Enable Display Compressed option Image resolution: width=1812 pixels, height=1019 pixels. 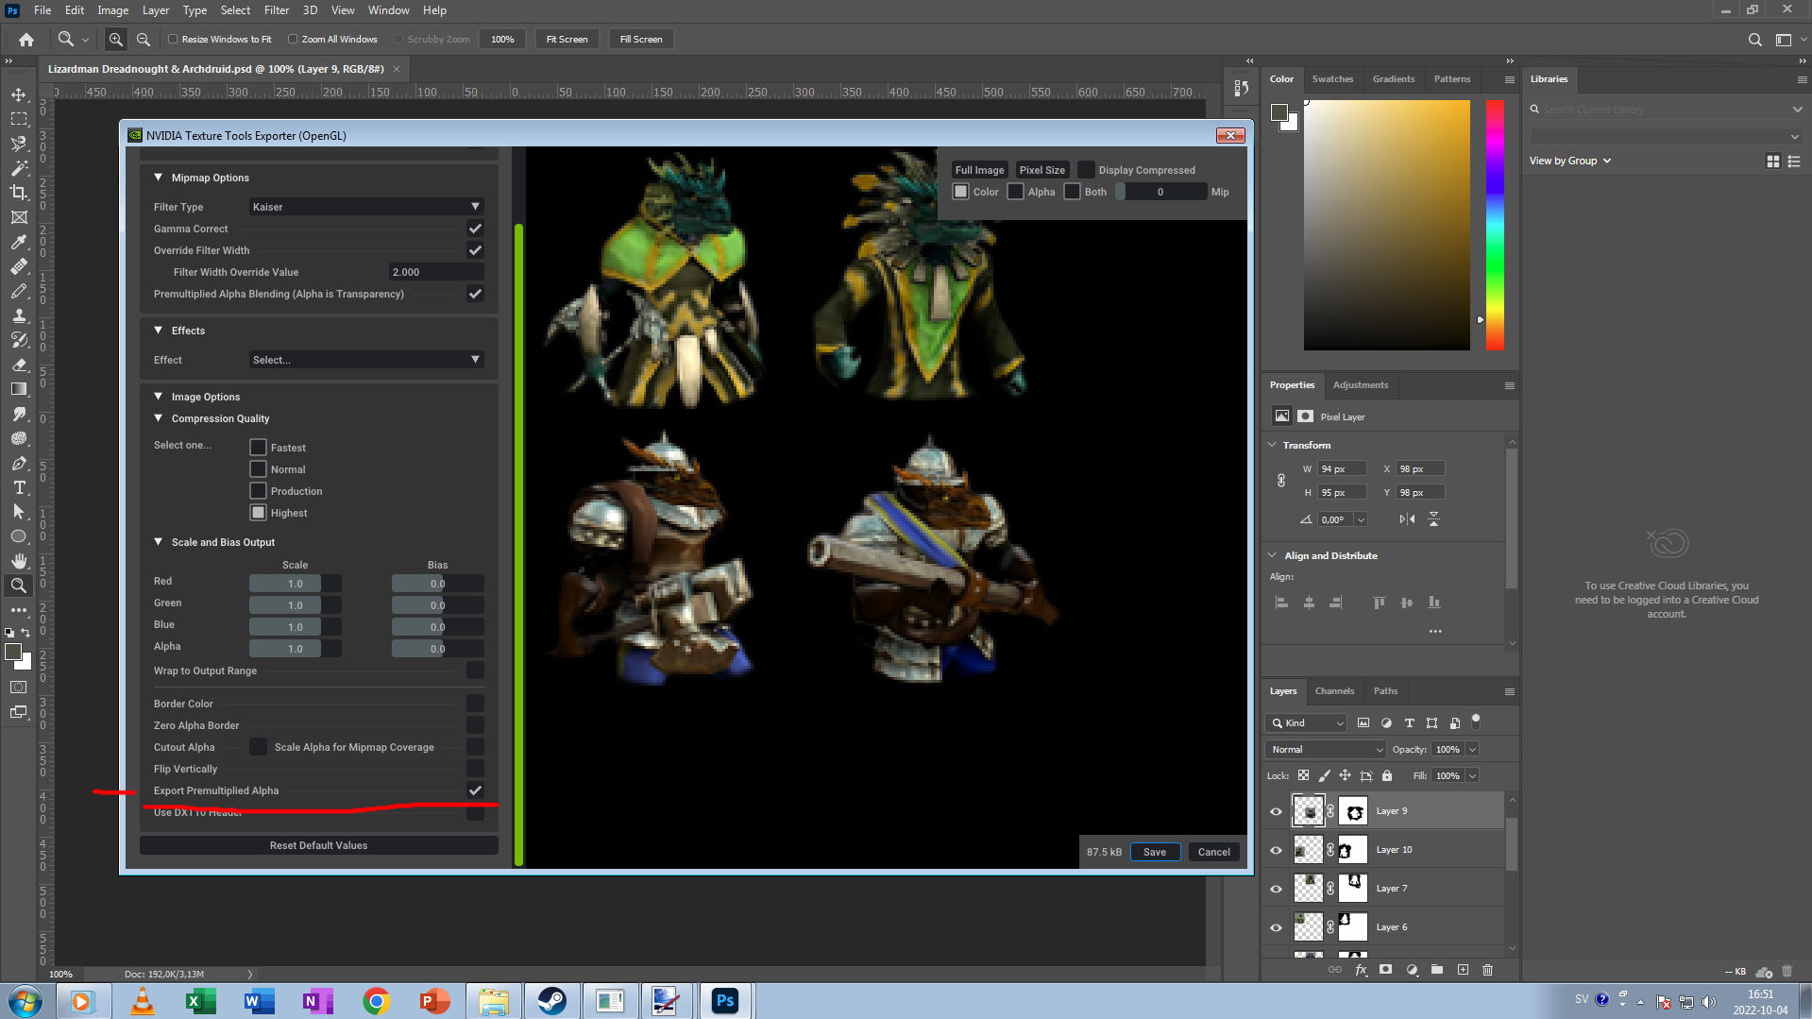point(1087,170)
